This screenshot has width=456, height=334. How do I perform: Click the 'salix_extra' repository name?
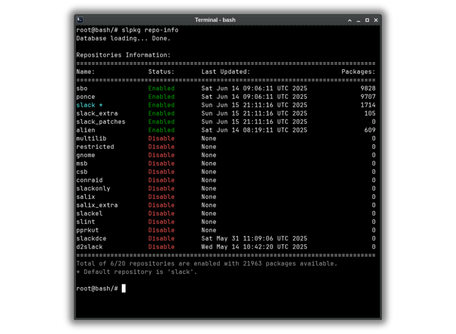97,205
